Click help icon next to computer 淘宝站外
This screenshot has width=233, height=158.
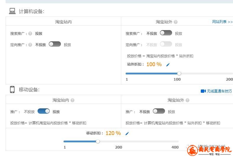(x=176, y=22)
